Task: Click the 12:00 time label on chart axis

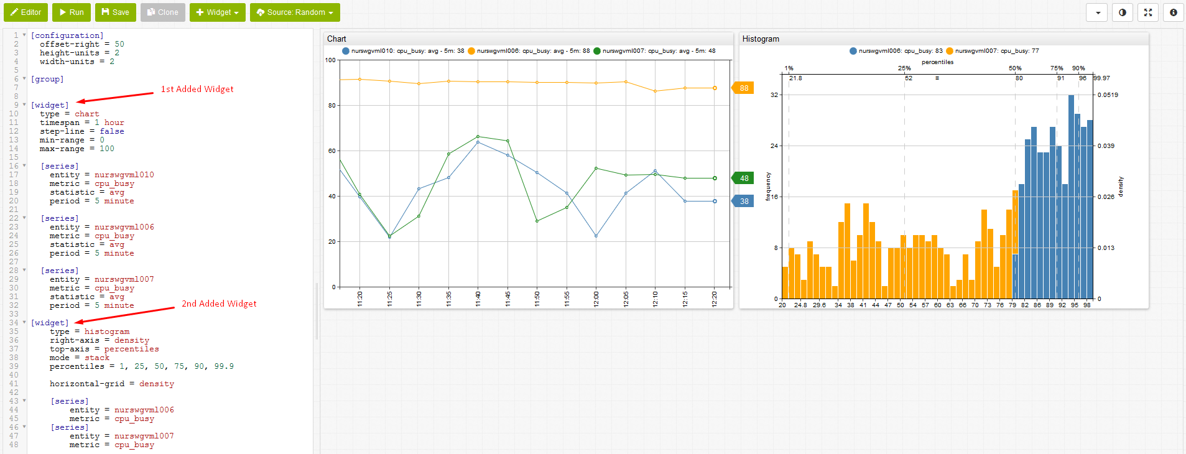Action: [596, 299]
